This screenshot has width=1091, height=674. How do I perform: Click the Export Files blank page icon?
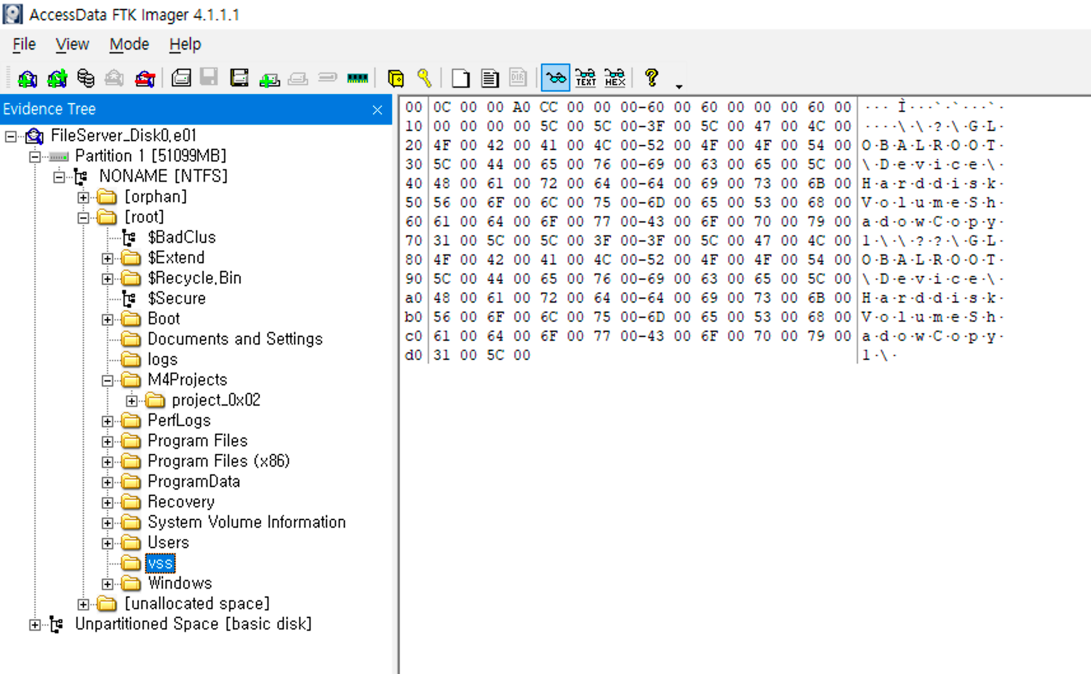tap(461, 78)
